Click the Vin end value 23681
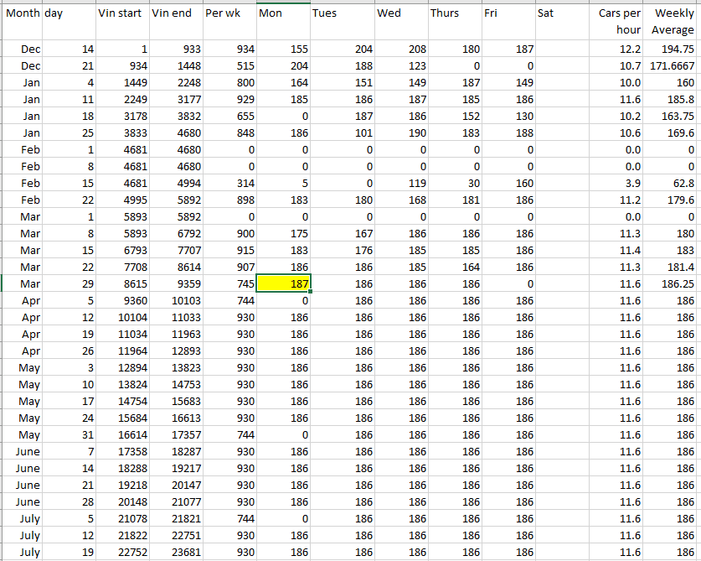Screen dimensions: 701x561 coord(176,553)
